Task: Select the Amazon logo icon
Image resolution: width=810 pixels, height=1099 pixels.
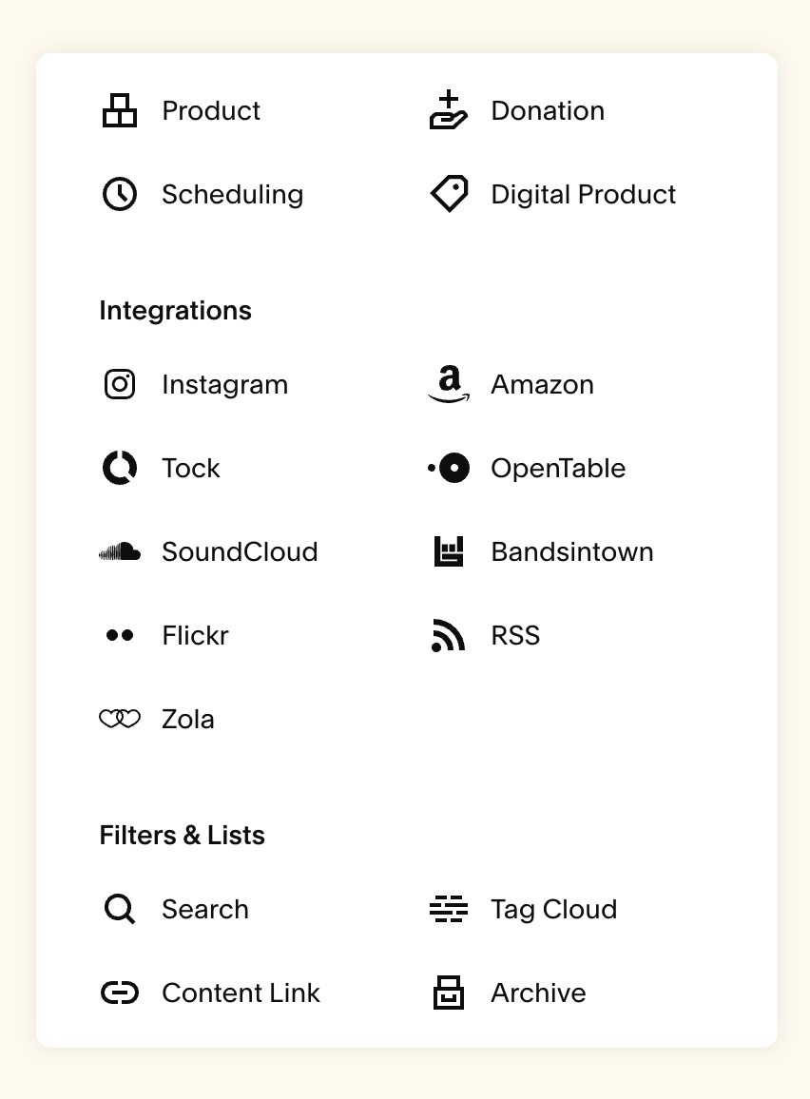Action: point(449,384)
